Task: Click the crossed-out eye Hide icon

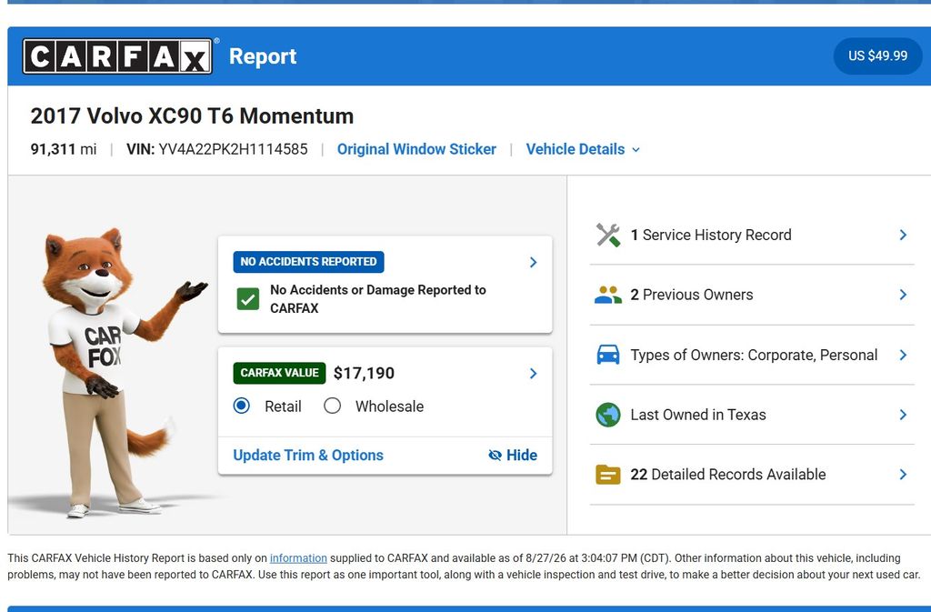Action: click(495, 456)
